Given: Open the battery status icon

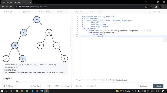Looking at the screenshot, I should (x=145, y=91).
